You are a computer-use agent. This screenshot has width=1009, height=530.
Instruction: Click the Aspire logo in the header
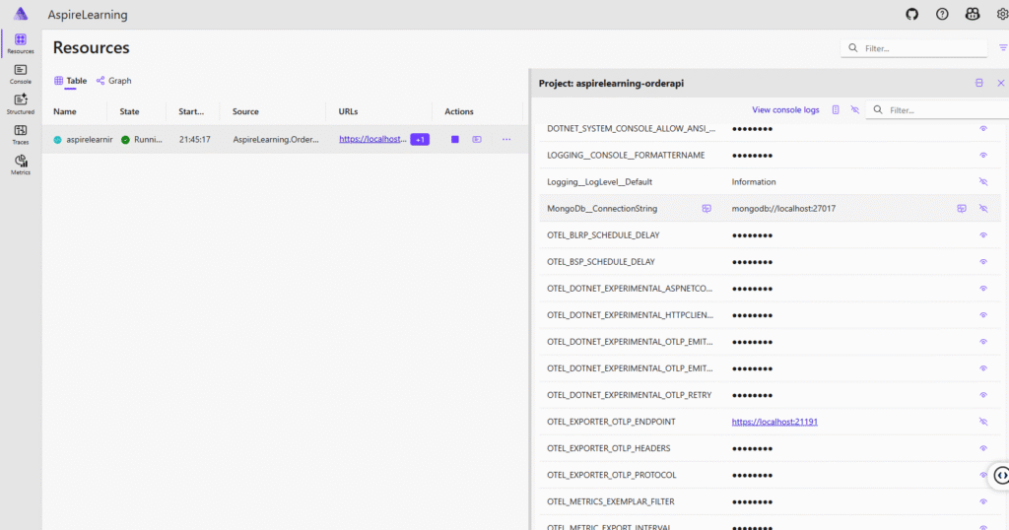tap(21, 14)
